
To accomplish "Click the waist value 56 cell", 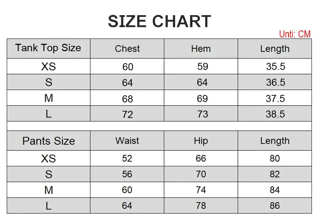I will point(127,174).
